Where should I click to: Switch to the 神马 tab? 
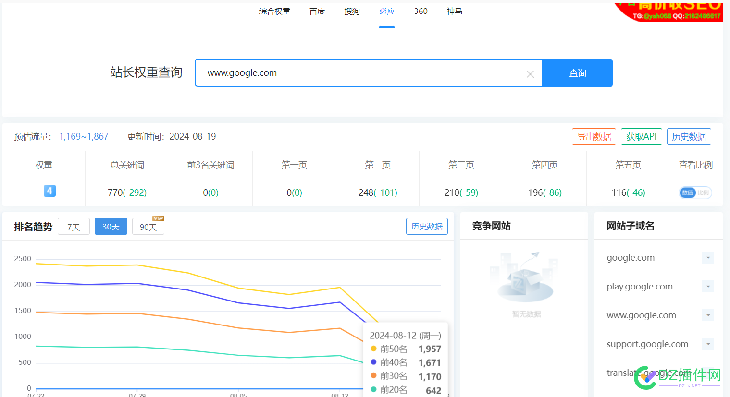coord(455,11)
